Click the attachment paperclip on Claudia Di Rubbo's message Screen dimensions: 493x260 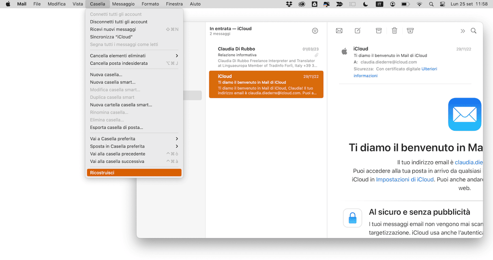(x=317, y=55)
